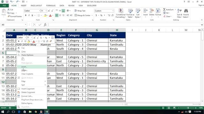Toggle Middle Align in Alignment group
Image resolution: width=204 pixels, height=114 pixels.
pyautogui.click(x=60, y=11)
